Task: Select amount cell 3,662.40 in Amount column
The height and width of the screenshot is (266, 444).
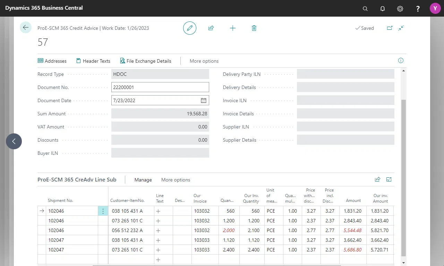Action: tap(353, 240)
